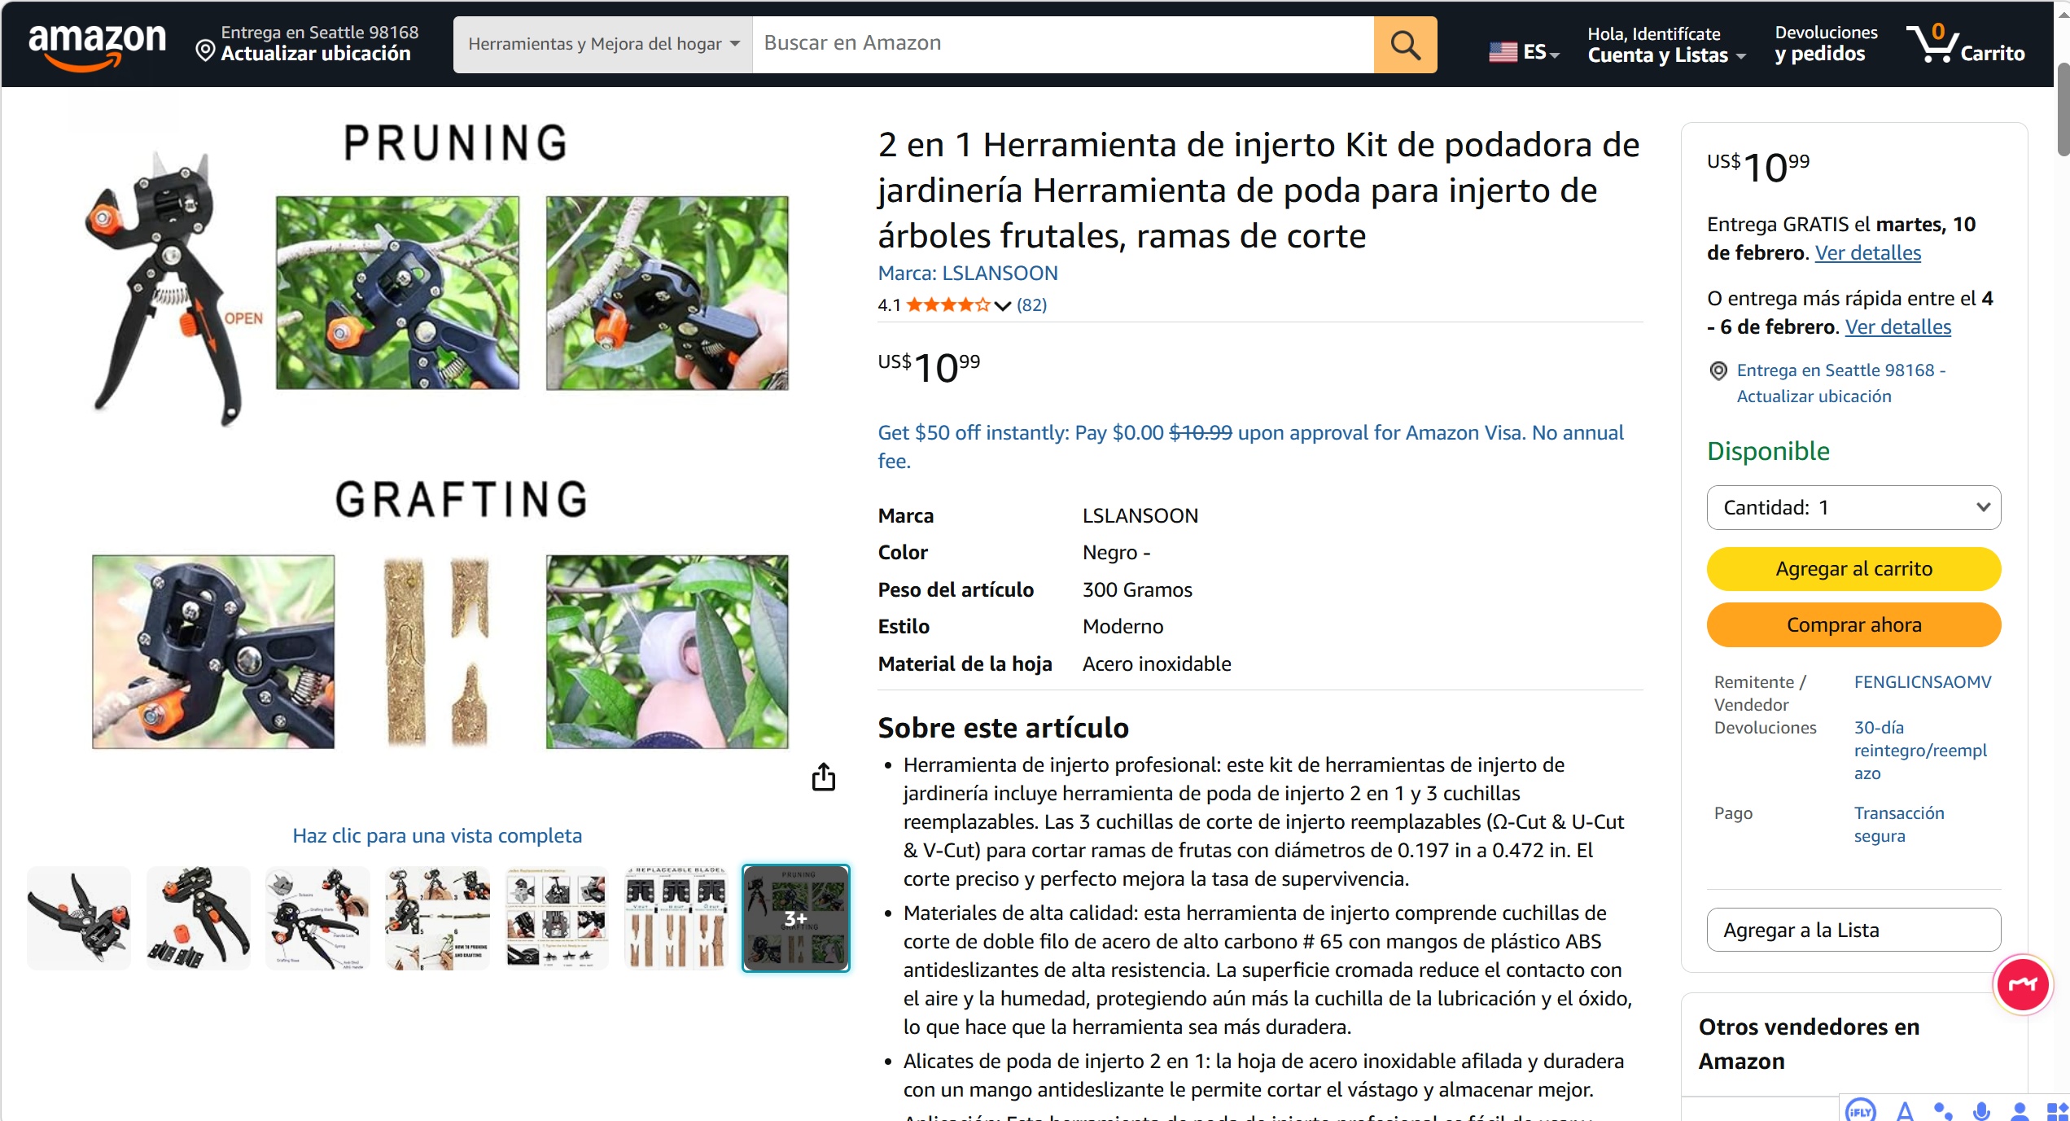Click the orange search magnifier button
The width and height of the screenshot is (2070, 1121).
tap(1405, 45)
